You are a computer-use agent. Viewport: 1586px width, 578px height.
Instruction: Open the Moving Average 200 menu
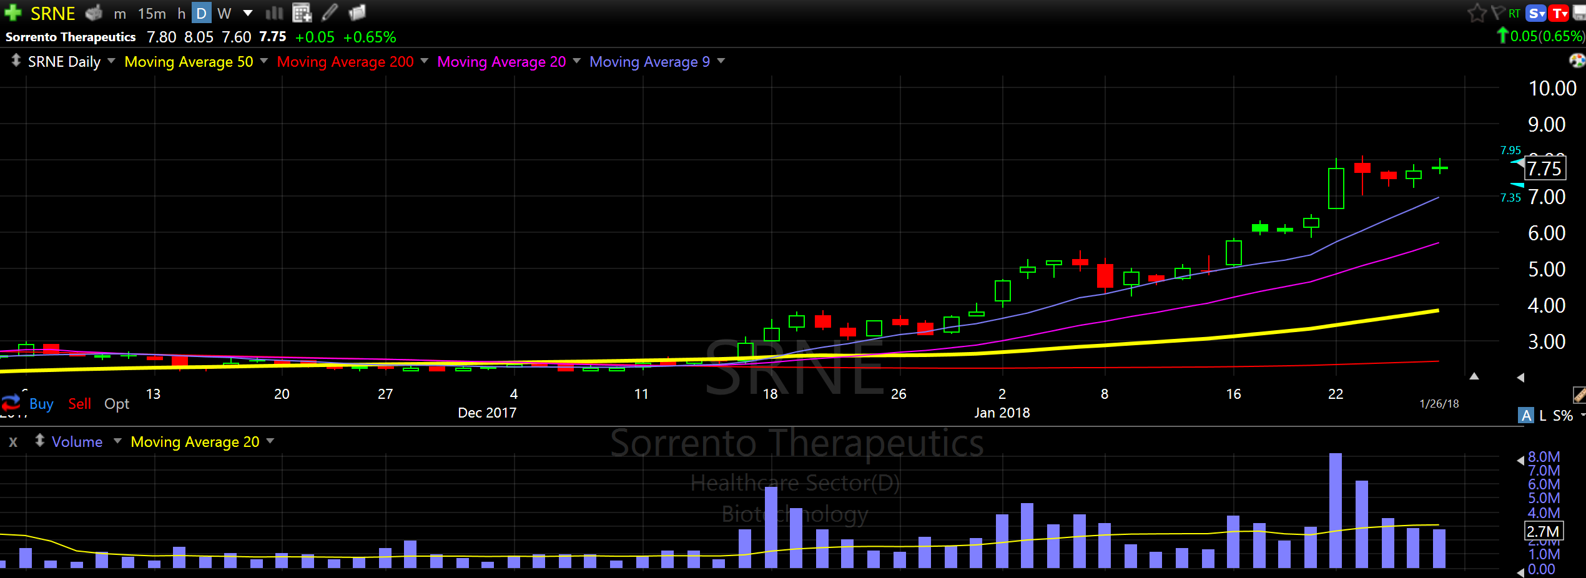coord(352,61)
